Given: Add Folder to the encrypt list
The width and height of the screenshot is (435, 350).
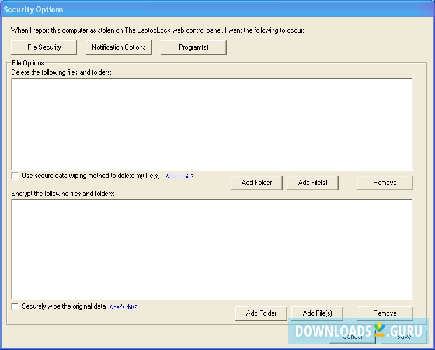Looking at the screenshot, I should click(261, 313).
